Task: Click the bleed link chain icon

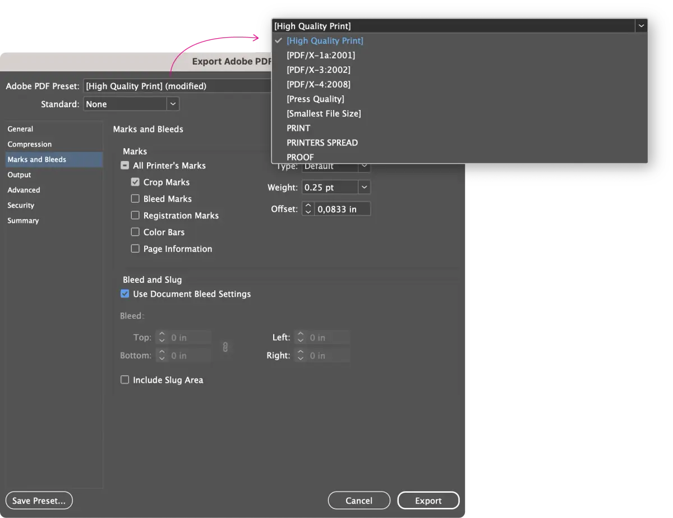Action: (x=225, y=347)
